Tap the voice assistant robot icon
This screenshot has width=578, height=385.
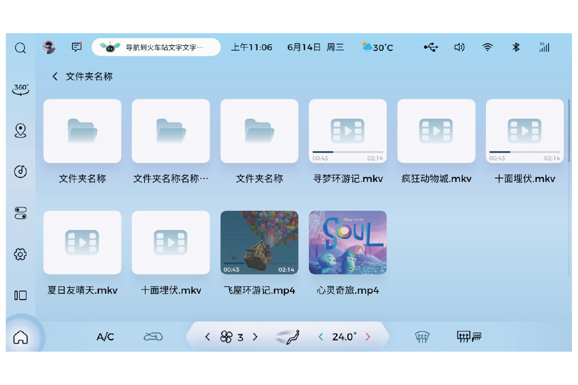click(110, 47)
